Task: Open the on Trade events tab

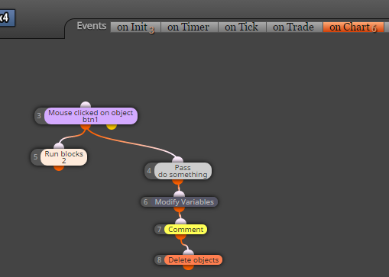Action: [x=294, y=27]
